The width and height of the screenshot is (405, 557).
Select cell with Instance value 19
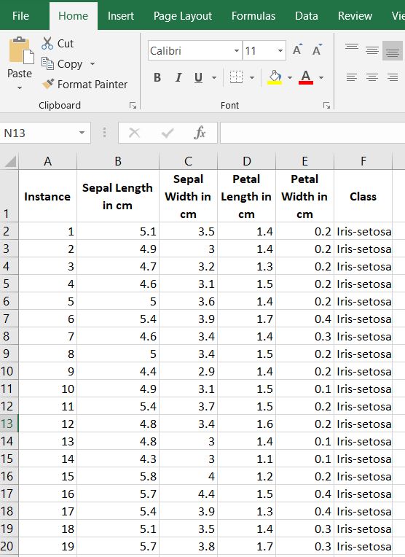[x=47, y=546]
